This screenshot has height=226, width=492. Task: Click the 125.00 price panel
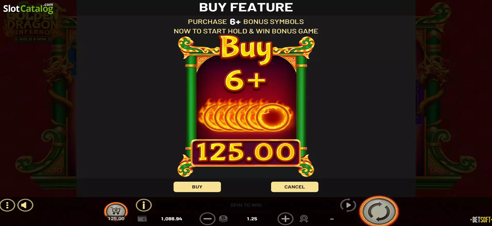pyautogui.click(x=246, y=152)
